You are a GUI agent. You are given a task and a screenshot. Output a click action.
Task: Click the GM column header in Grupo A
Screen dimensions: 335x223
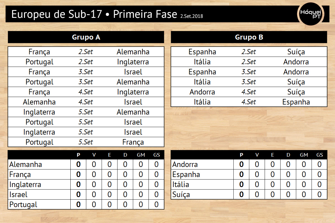(141, 155)
